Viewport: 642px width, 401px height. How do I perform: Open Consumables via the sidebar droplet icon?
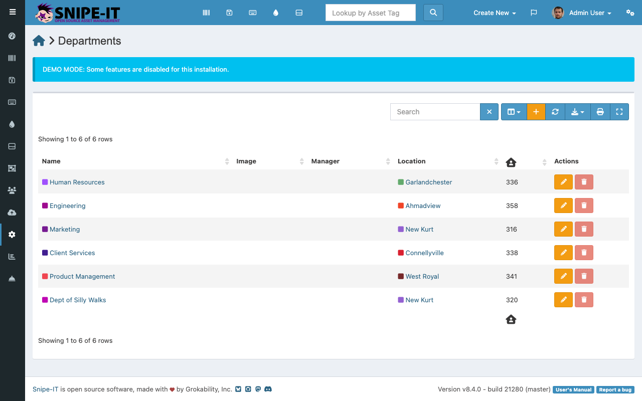point(12,124)
